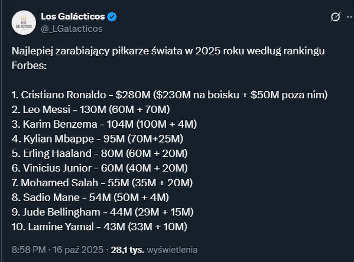The height and width of the screenshot is (262, 354).
Task: Open the Grok explain-post icon
Action: click(335, 17)
